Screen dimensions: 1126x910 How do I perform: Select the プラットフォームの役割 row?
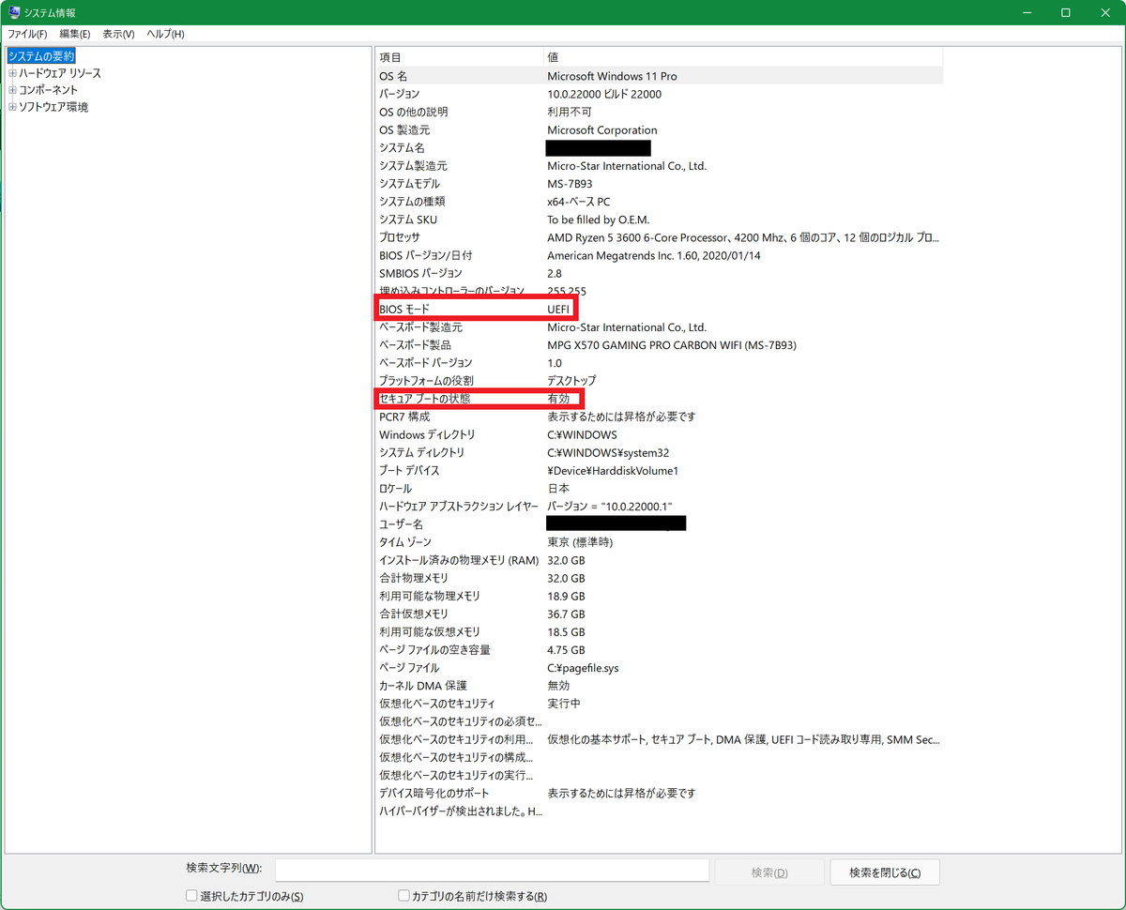(659, 381)
